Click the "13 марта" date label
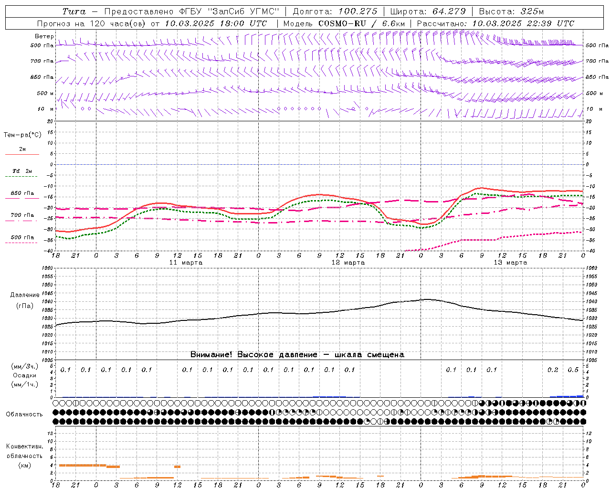The image size is (611, 489). point(510,263)
